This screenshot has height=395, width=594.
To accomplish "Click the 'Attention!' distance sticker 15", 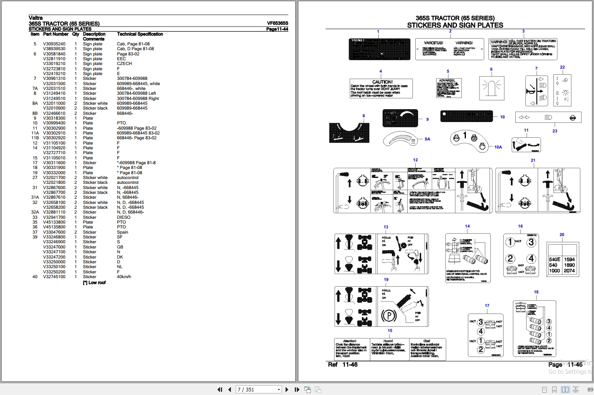I will pyautogui.click(x=390, y=349).
